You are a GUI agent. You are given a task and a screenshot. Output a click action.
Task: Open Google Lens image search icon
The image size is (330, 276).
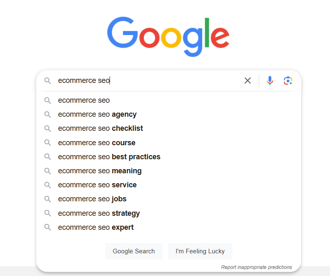288,81
